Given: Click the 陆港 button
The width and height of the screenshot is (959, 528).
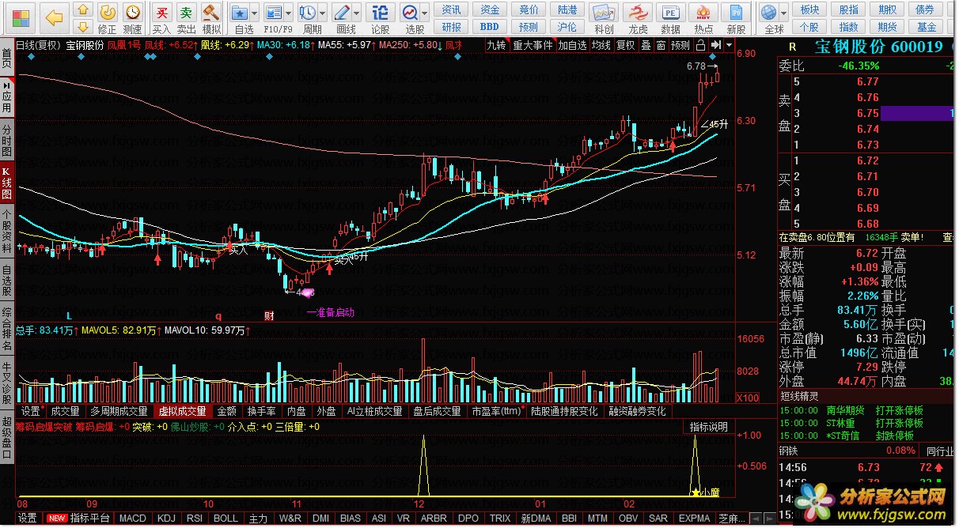Looking at the screenshot, I should (567, 9).
